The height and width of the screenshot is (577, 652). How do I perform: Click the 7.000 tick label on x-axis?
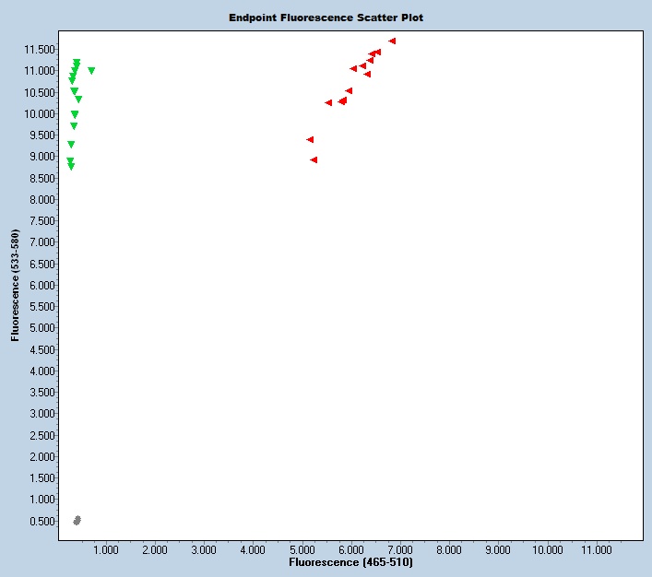pos(400,550)
